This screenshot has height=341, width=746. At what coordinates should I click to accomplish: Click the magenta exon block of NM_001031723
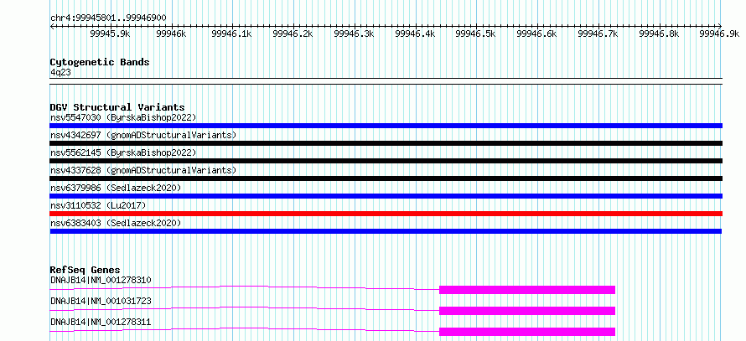[527, 311]
